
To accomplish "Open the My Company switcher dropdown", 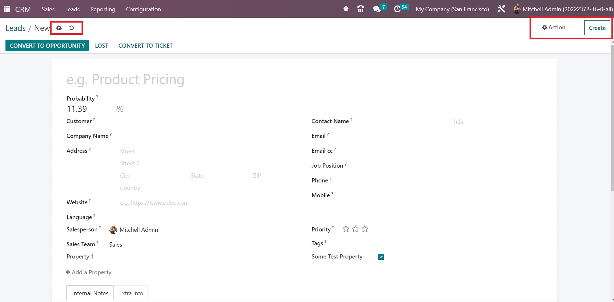I will click(452, 9).
